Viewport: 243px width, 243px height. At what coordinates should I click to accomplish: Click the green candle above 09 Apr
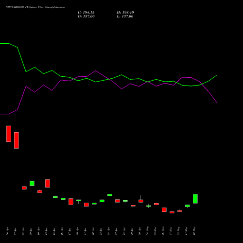point(32,183)
